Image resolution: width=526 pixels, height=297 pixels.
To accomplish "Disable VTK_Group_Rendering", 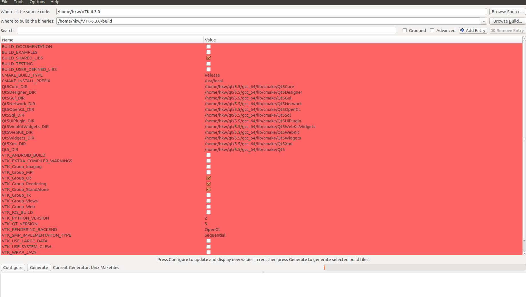I will pos(208,184).
